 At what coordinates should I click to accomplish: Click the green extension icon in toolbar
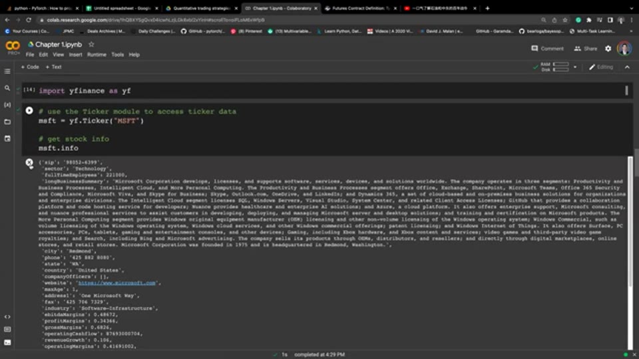(578, 19)
